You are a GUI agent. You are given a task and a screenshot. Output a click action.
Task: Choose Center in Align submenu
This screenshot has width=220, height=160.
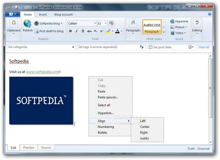145,127
